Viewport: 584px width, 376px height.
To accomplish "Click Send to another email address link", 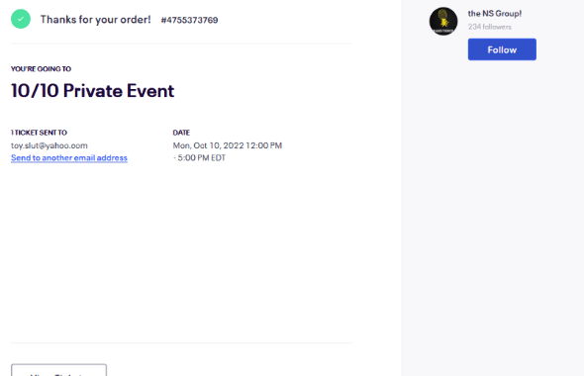I will (69, 158).
